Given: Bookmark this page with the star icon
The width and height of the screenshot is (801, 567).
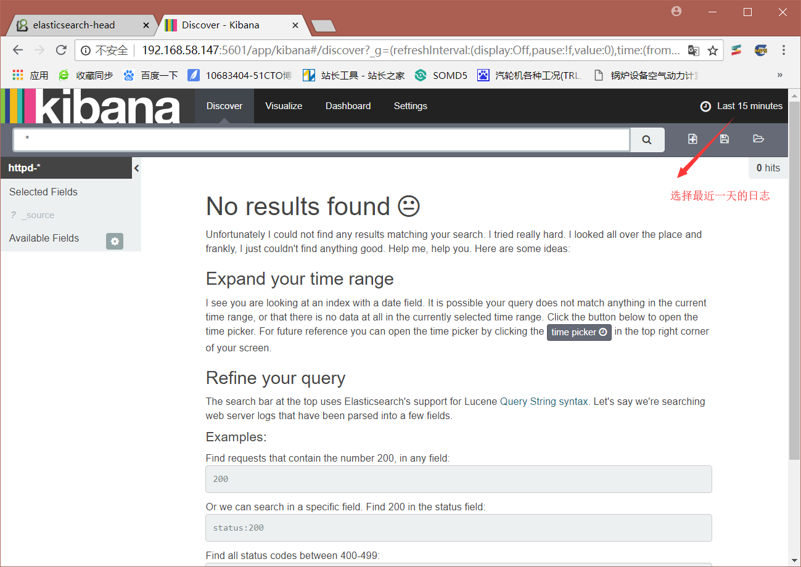Looking at the screenshot, I should pyautogui.click(x=713, y=51).
